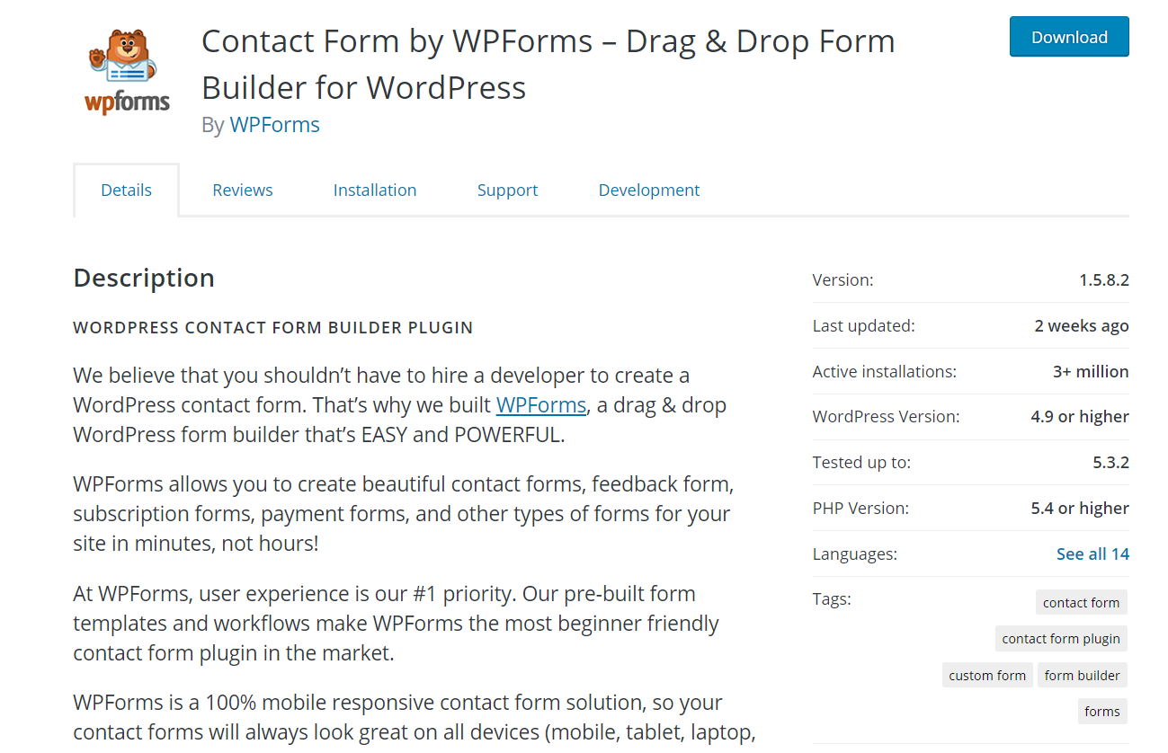The width and height of the screenshot is (1168, 753).
Task: Open the Installation tab
Action: [x=375, y=190]
